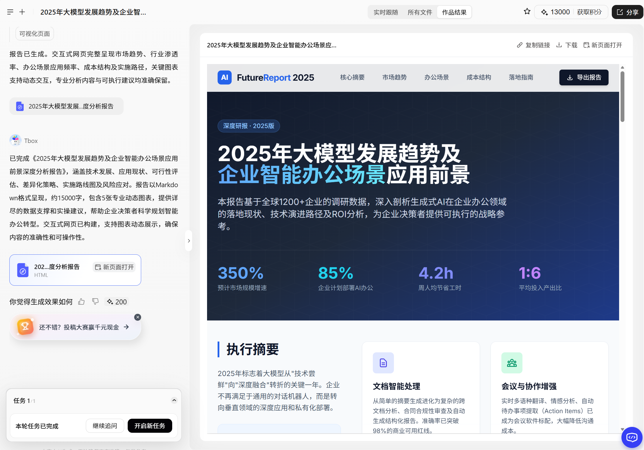Switch to the 所有文件 tab

(420, 12)
